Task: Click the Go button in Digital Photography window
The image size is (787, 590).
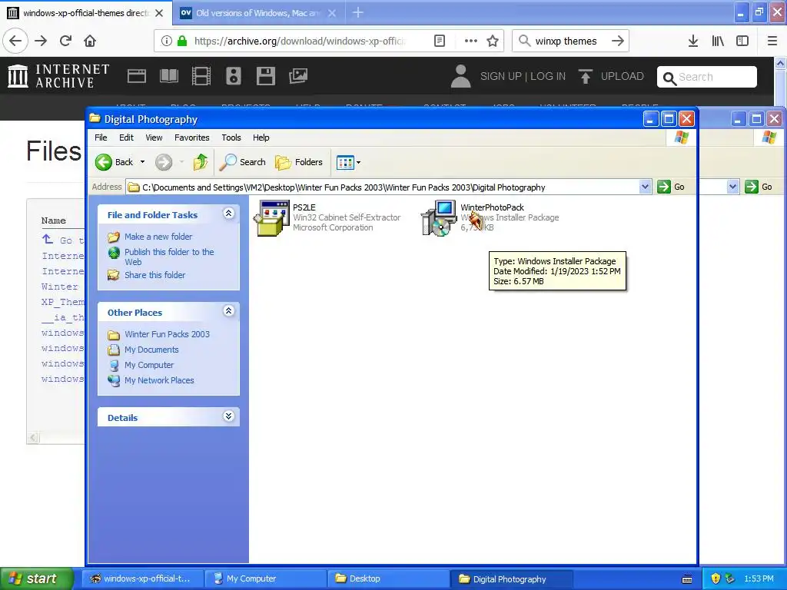Action: [671, 187]
